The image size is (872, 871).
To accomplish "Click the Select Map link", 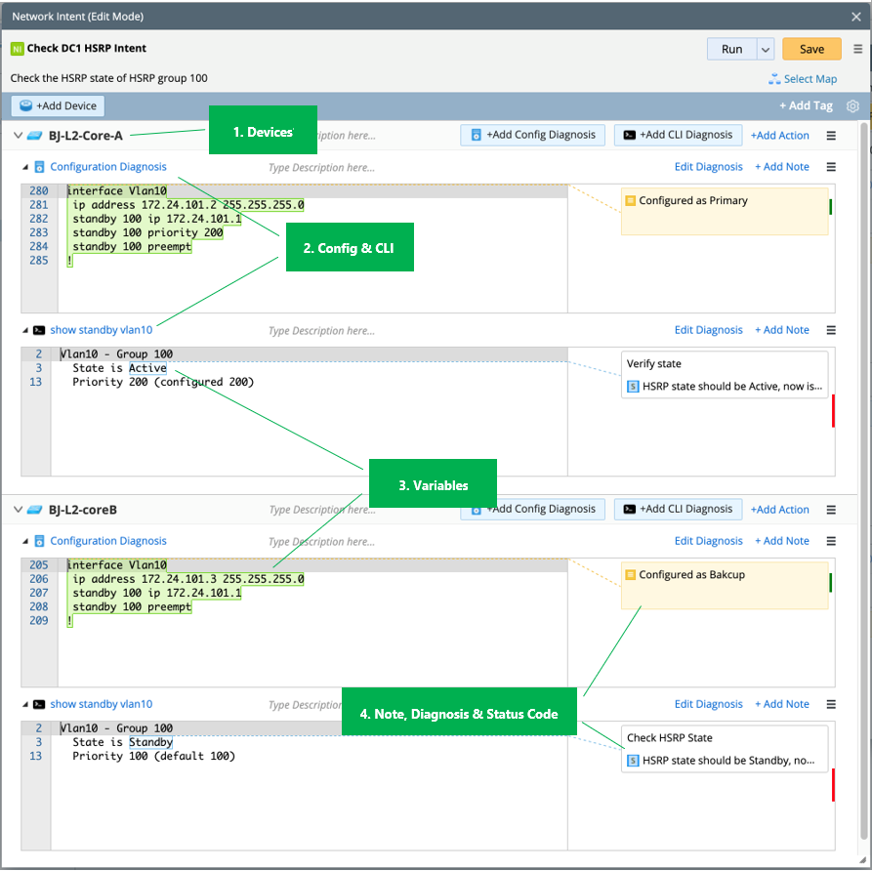I will (803, 79).
